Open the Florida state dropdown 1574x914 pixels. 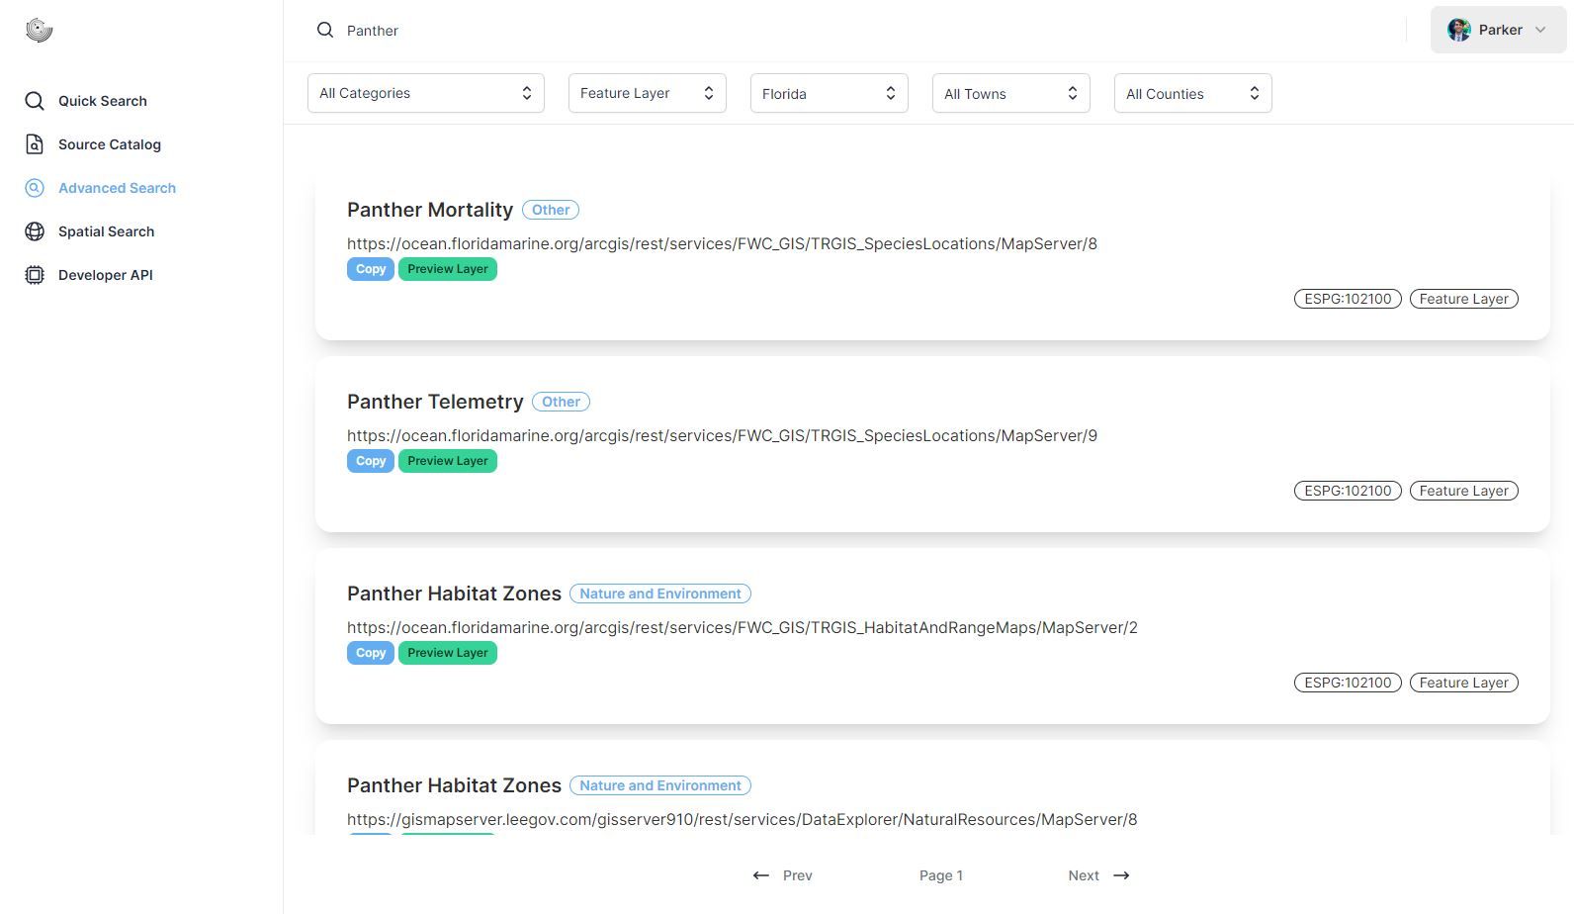[829, 93]
